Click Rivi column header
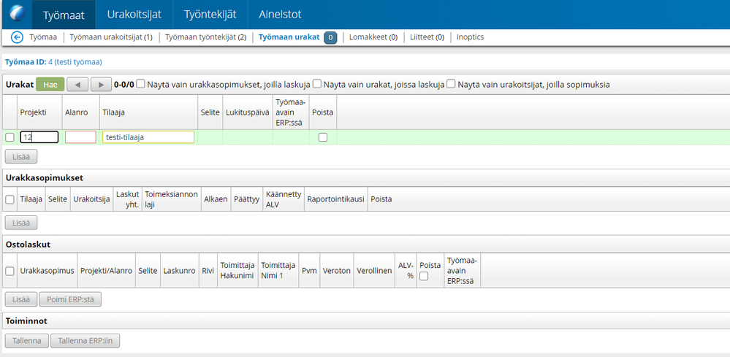The width and height of the screenshot is (730, 357). [x=208, y=271]
